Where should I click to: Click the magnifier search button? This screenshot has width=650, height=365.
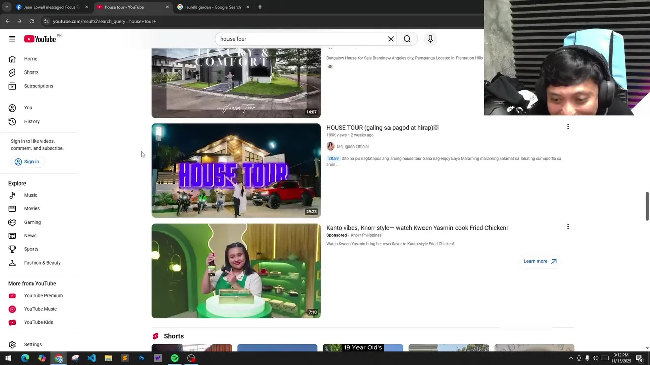point(407,39)
